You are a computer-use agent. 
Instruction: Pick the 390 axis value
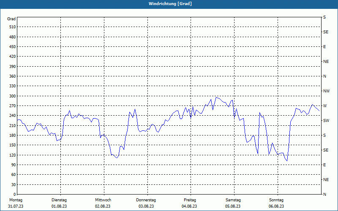[x=13, y=66]
